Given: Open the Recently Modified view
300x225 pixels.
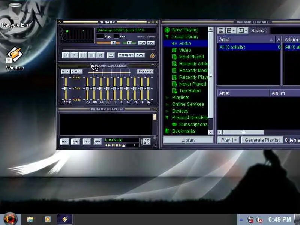Looking at the screenshot, I should coord(193,70).
